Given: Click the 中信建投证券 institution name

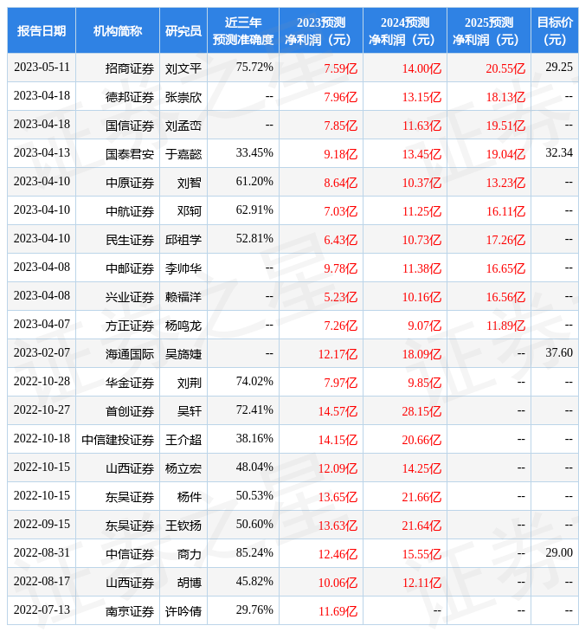Looking at the screenshot, I should 118,439.
